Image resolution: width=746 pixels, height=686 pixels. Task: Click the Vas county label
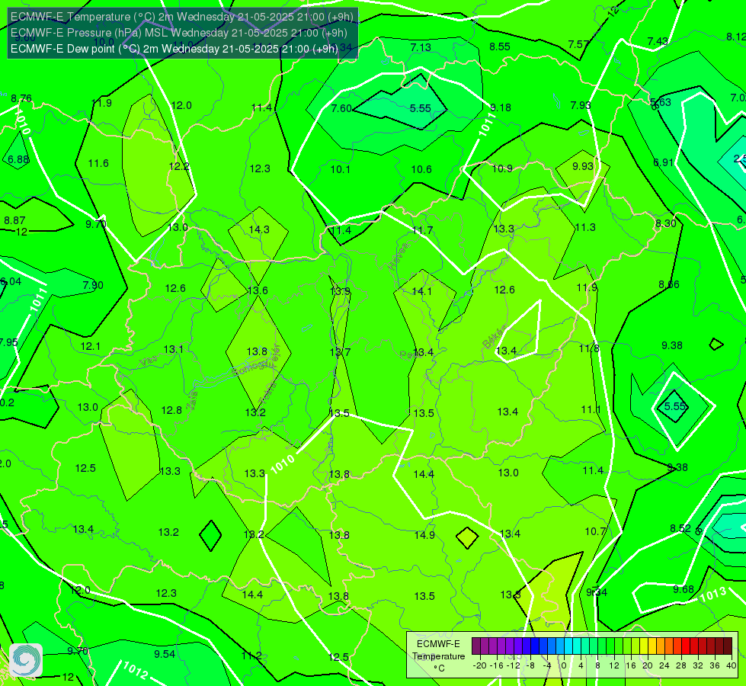(x=149, y=361)
